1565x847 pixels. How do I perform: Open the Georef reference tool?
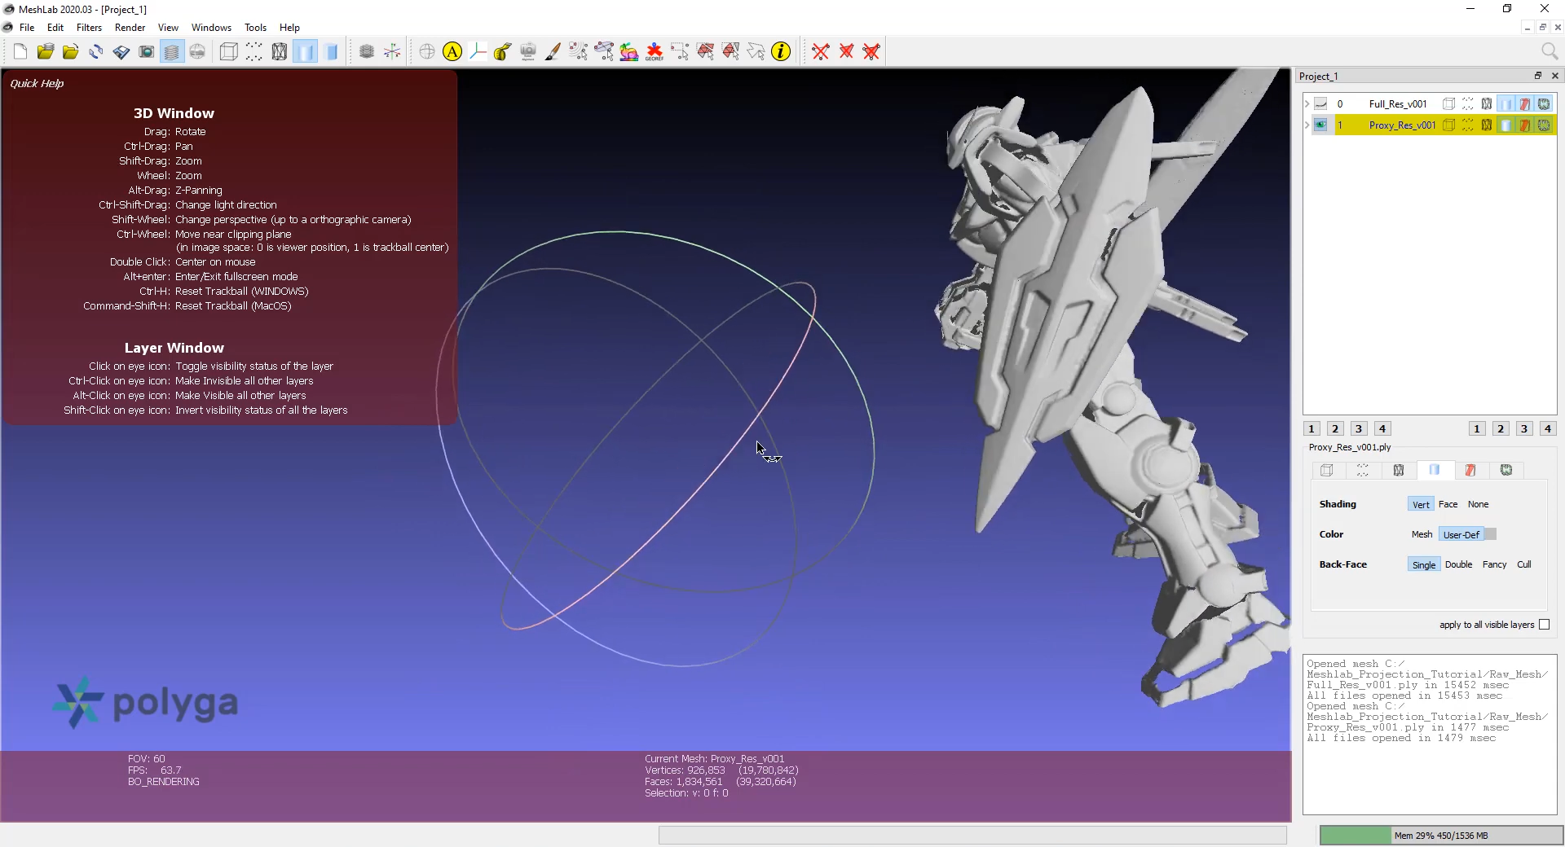point(655,52)
